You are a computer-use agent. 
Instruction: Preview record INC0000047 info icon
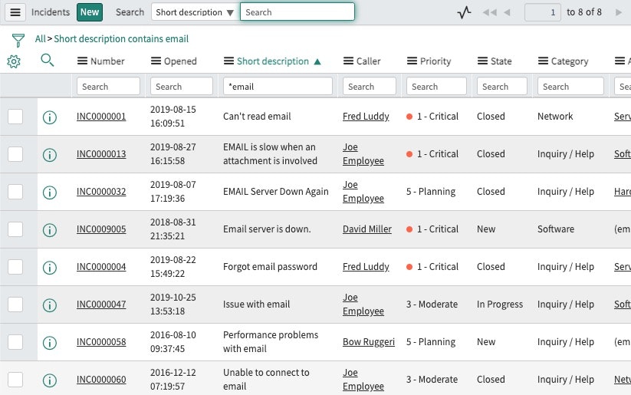50,305
